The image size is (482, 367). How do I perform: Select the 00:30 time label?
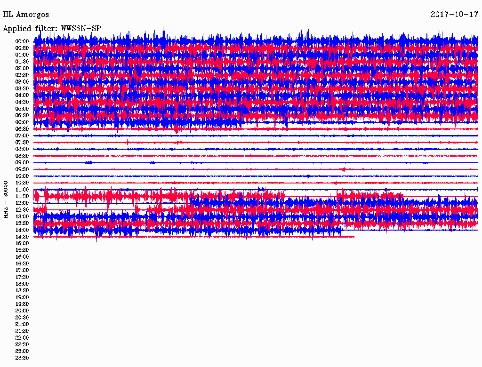[22, 48]
